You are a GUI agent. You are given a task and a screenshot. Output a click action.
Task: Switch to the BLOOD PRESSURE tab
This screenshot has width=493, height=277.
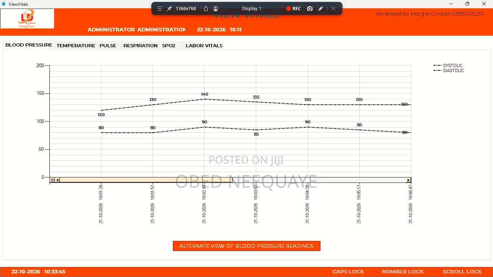tap(29, 45)
